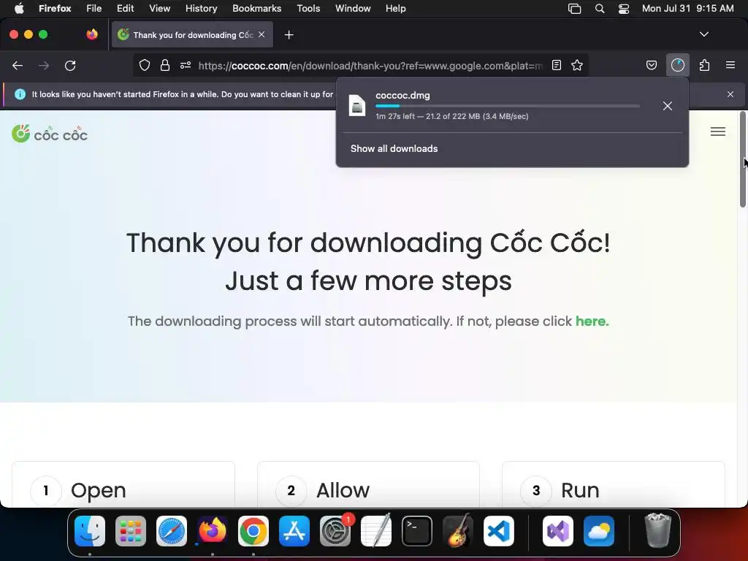Open Spotlight search in menu bar
Image resolution: width=748 pixels, height=561 pixels.
(600, 9)
